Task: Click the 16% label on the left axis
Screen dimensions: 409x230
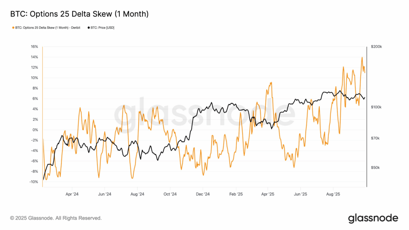Action: pos(34,47)
